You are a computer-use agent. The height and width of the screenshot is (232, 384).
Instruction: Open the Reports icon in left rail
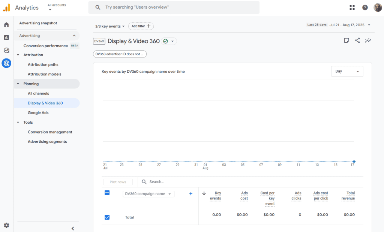(6, 37)
